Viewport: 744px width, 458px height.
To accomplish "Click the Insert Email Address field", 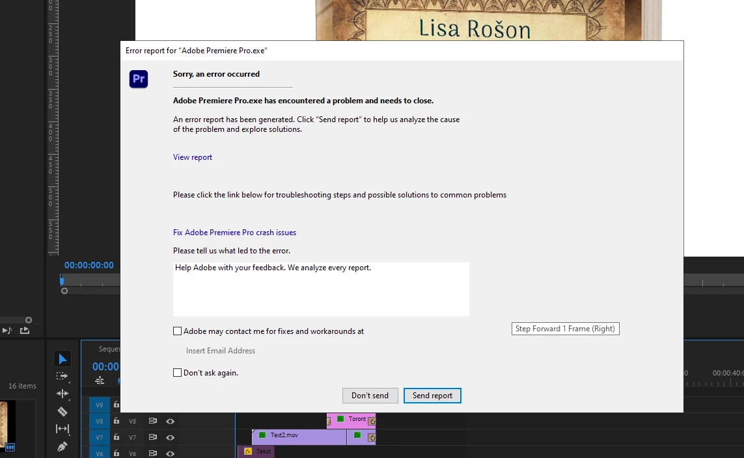I will (x=221, y=351).
